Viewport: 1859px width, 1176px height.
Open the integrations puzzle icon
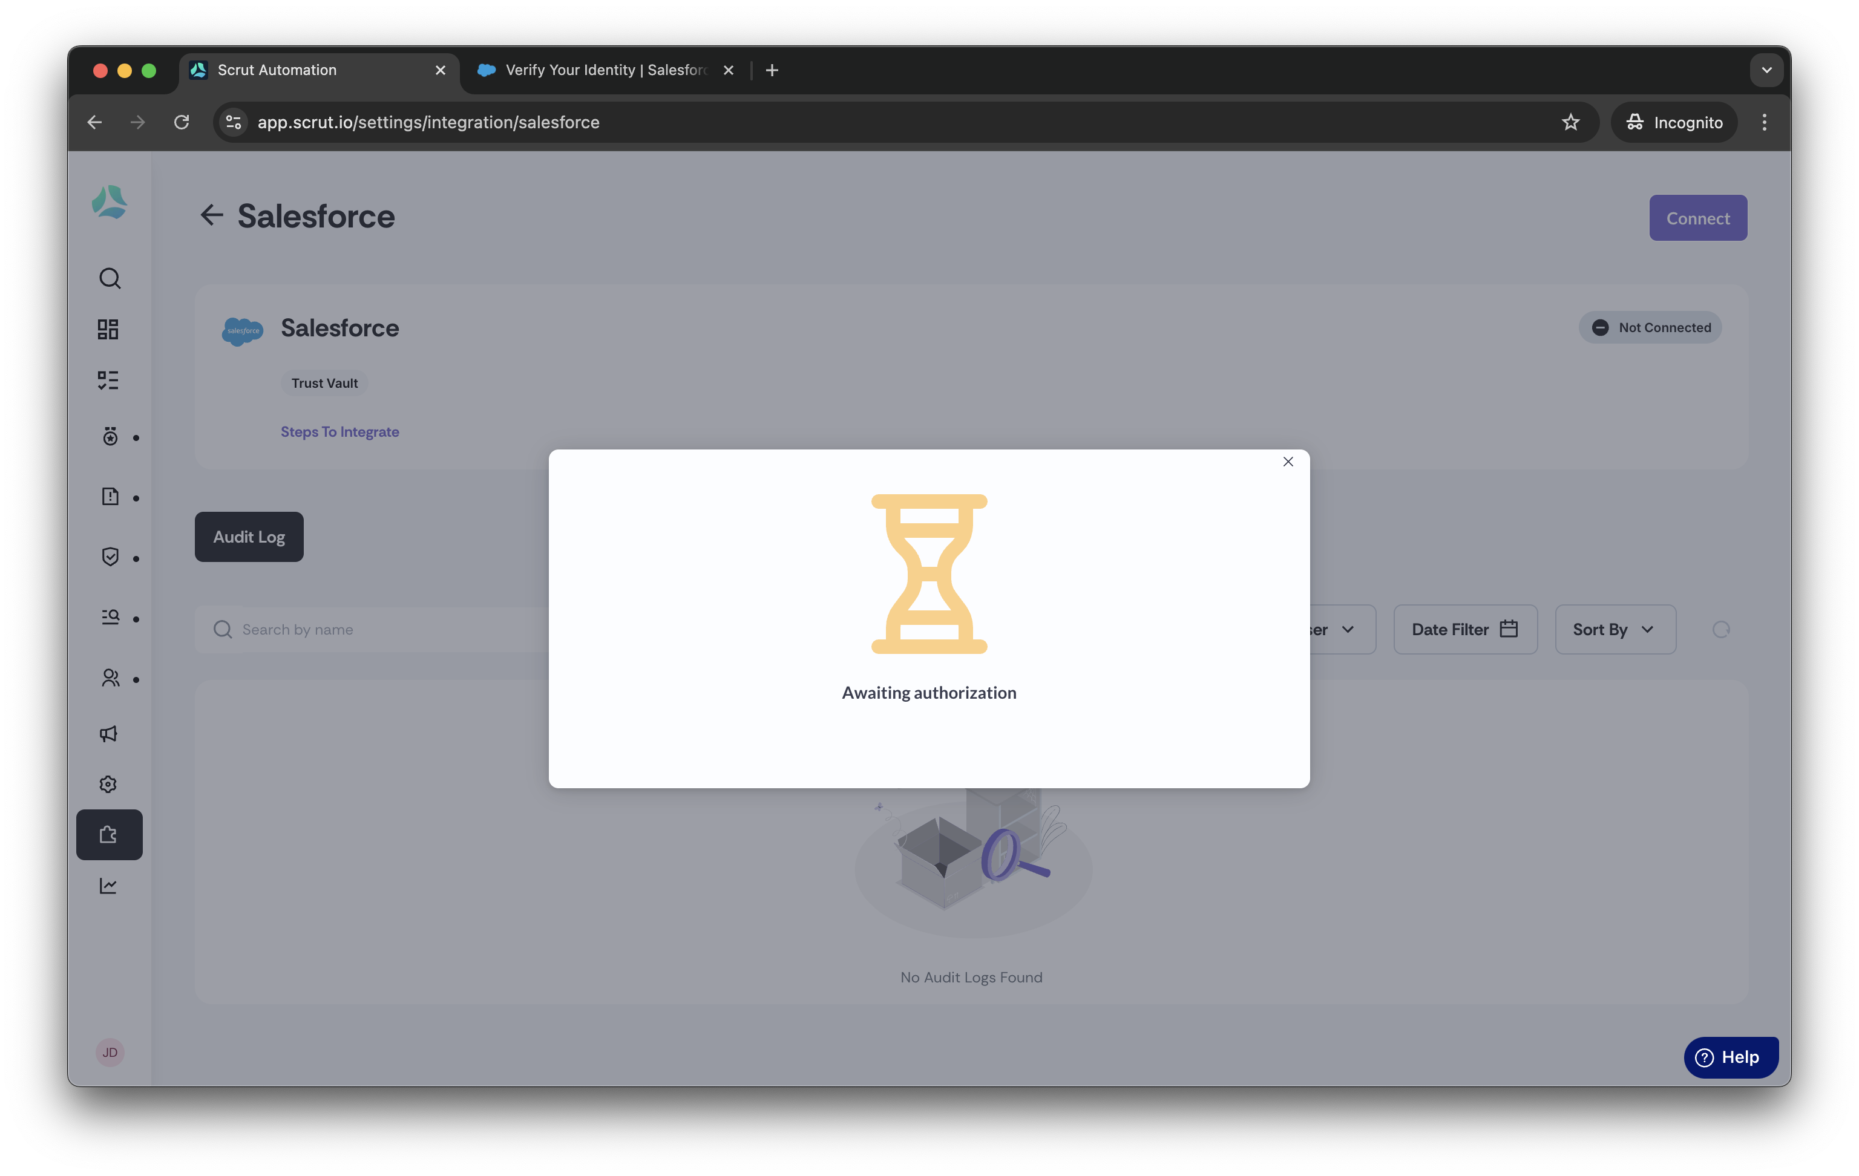[109, 834]
